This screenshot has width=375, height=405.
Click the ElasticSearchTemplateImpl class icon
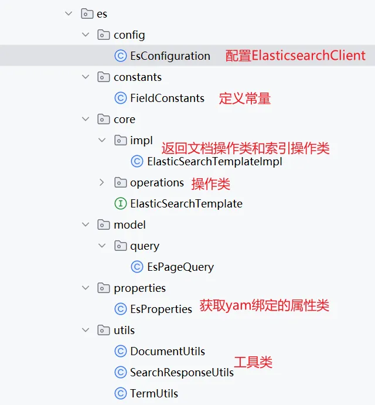click(x=137, y=161)
